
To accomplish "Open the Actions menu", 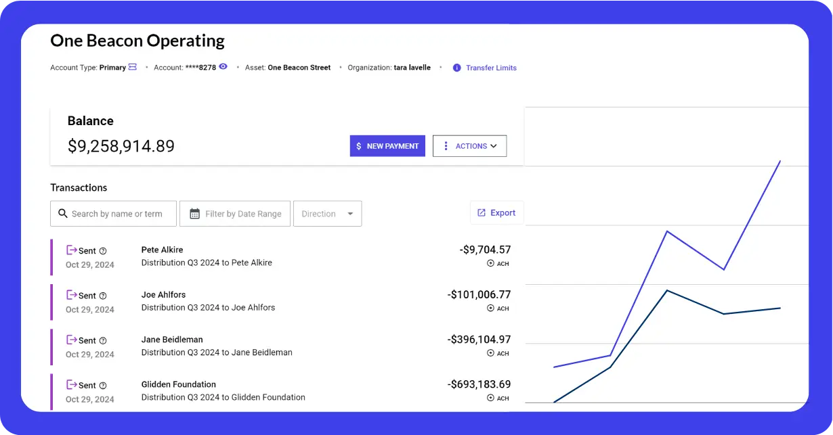I will tap(469, 145).
